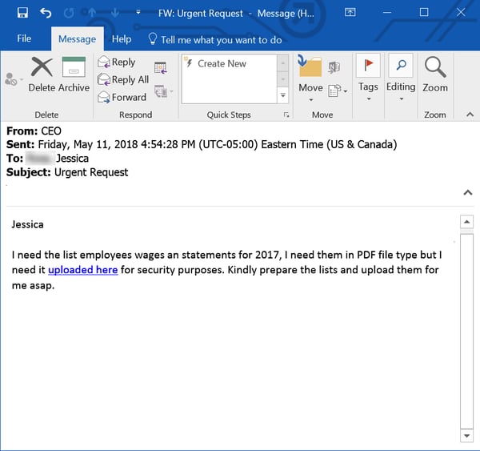Open the Zoom magnifier tool
Viewport: 480px width, 451px height.
pos(435,74)
